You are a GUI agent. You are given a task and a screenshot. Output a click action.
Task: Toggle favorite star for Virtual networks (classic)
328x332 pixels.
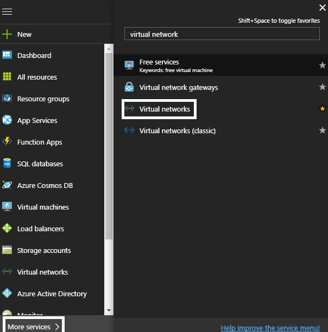[x=322, y=131]
